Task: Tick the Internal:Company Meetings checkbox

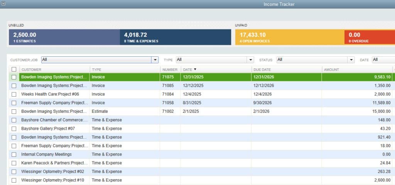Action: click(14, 154)
